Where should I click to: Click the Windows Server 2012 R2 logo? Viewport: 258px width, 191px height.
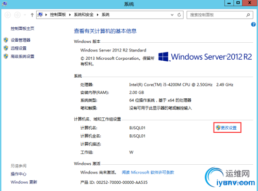point(205,57)
